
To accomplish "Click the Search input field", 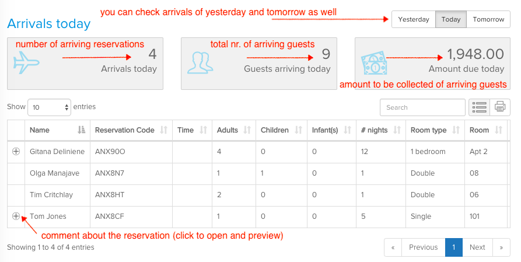I will click(422, 107).
